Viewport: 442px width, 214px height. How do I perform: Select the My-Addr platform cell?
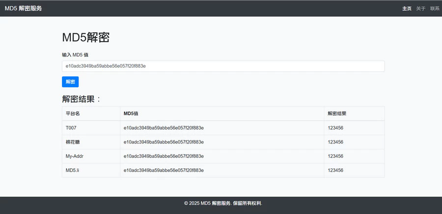[x=74, y=156]
